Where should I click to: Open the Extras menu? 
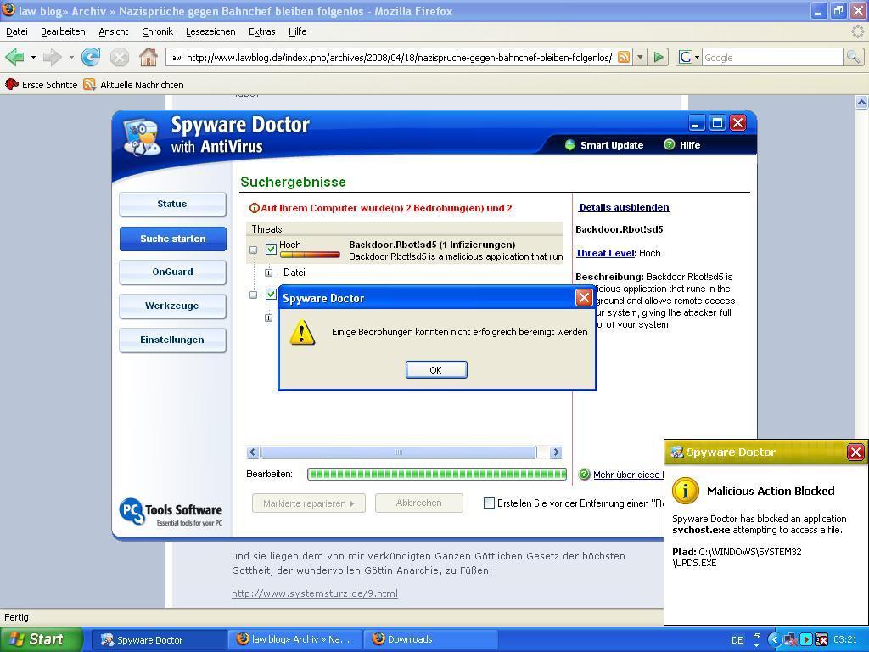click(x=261, y=31)
